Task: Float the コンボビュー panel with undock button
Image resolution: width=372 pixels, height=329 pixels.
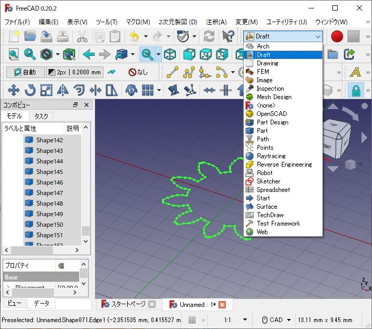Action: tap(75, 105)
